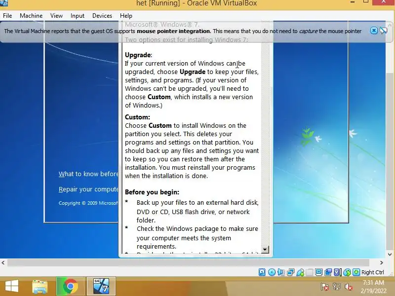395x296 pixels.
Task: Open the audio status indicator
Action: coord(281,272)
